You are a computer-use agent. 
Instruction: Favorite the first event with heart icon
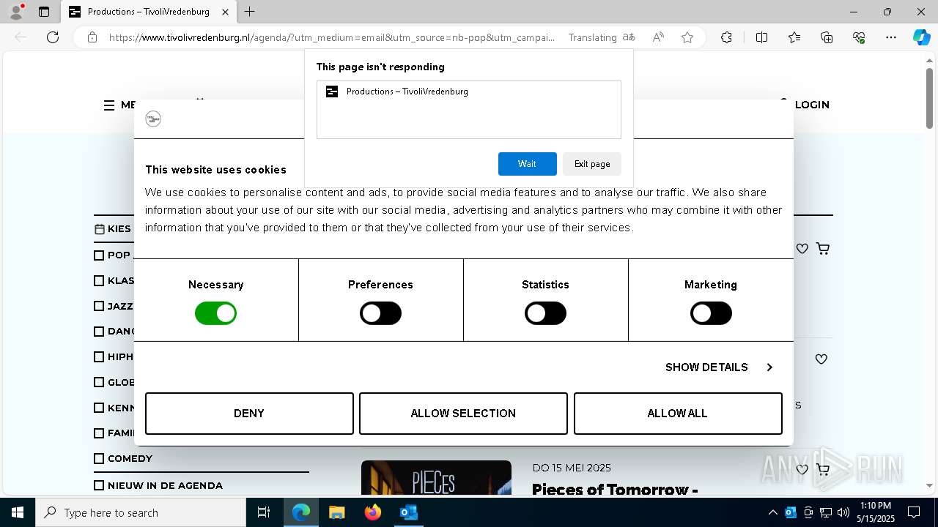[x=802, y=249]
